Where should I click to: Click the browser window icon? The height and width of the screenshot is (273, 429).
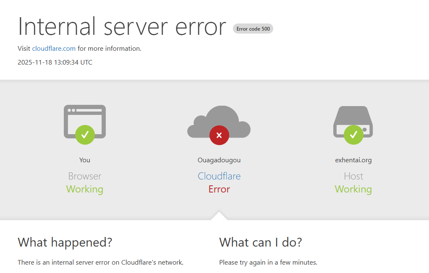[x=85, y=125]
